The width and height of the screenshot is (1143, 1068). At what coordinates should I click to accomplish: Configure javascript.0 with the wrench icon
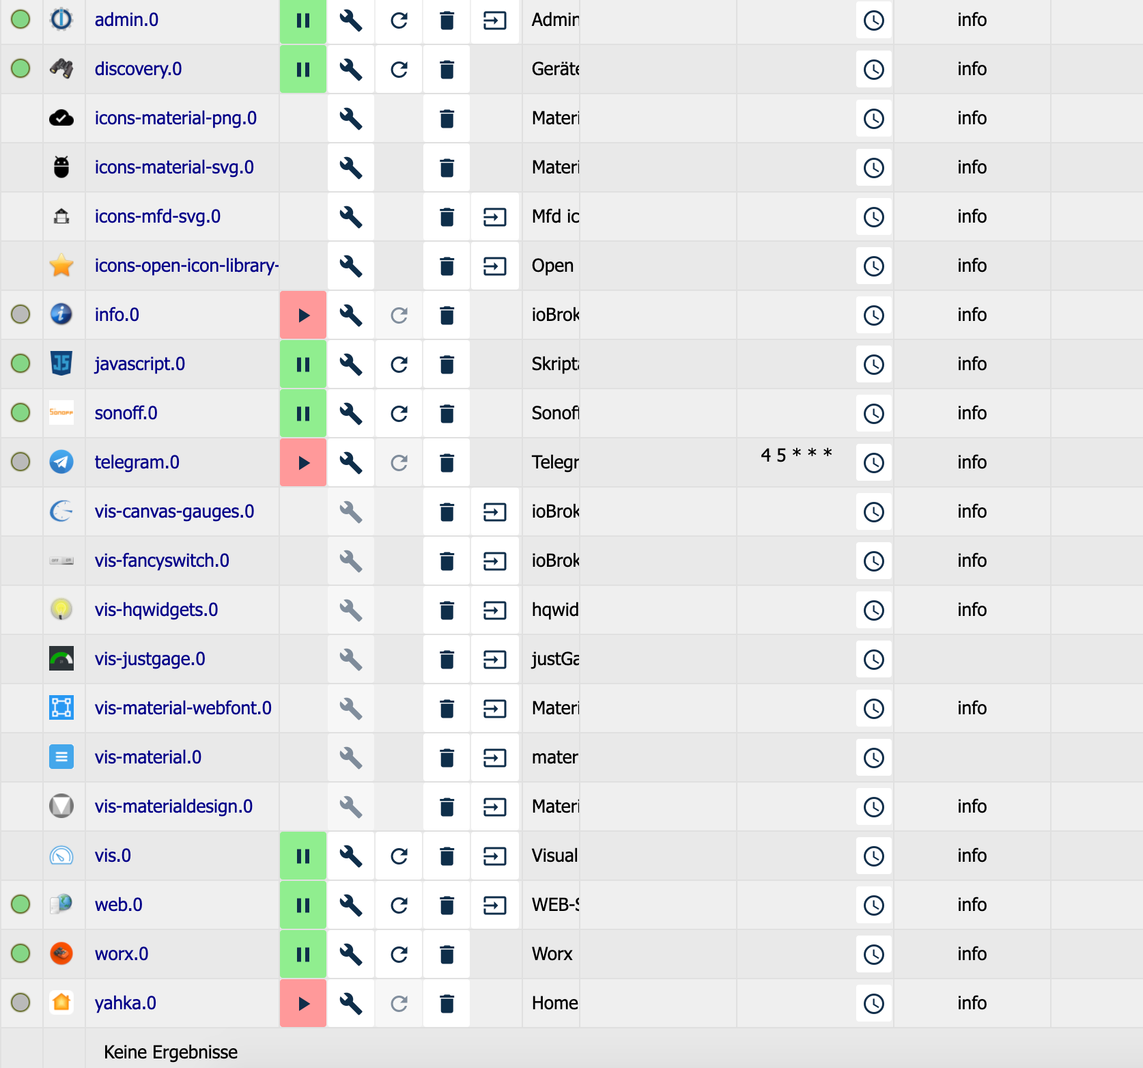tap(351, 365)
